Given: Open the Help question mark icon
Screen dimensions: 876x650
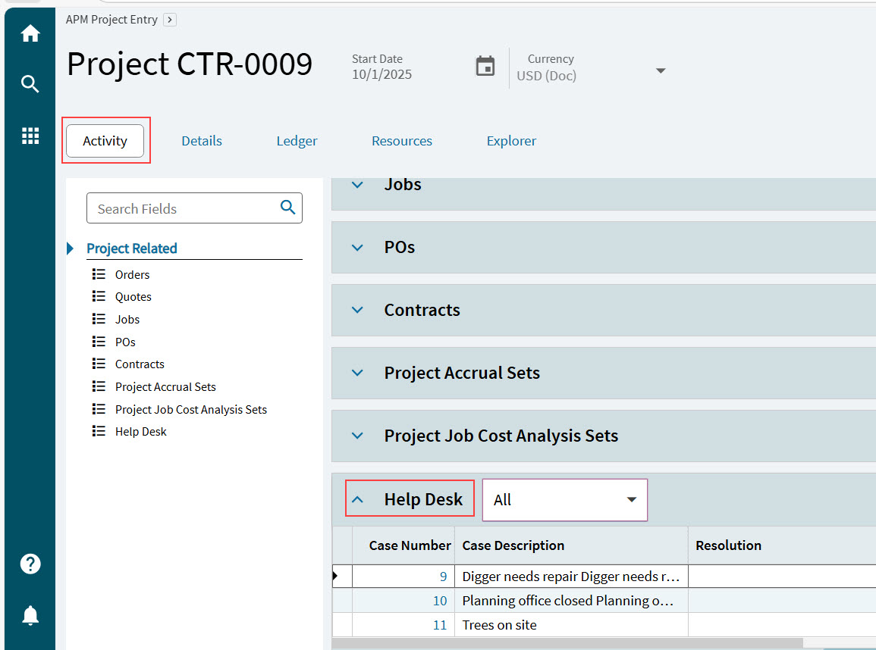Looking at the screenshot, I should (x=30, y=564).
